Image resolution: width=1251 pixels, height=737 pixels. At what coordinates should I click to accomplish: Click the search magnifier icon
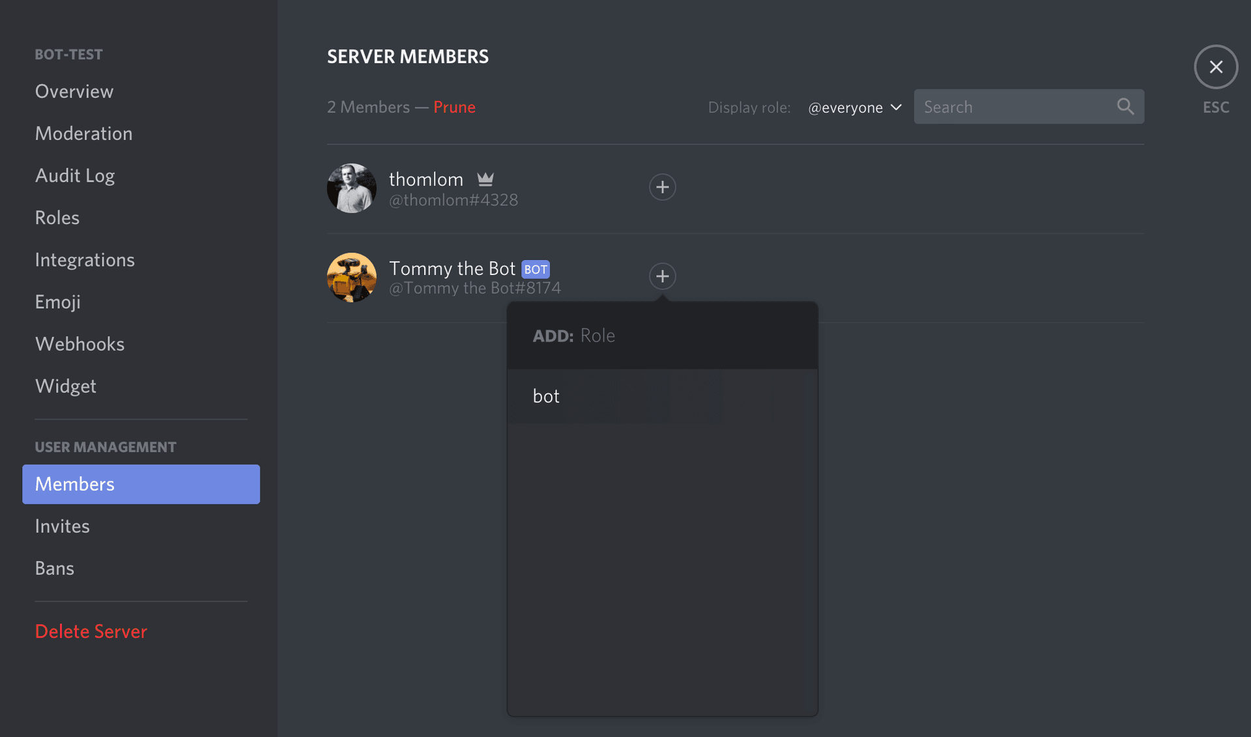(1125, 106)
